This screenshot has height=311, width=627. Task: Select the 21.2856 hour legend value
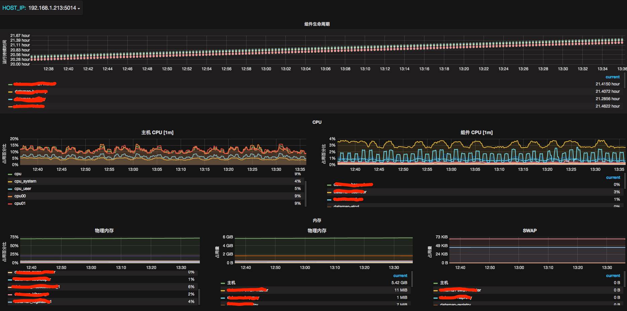click(x=608, y=99)
